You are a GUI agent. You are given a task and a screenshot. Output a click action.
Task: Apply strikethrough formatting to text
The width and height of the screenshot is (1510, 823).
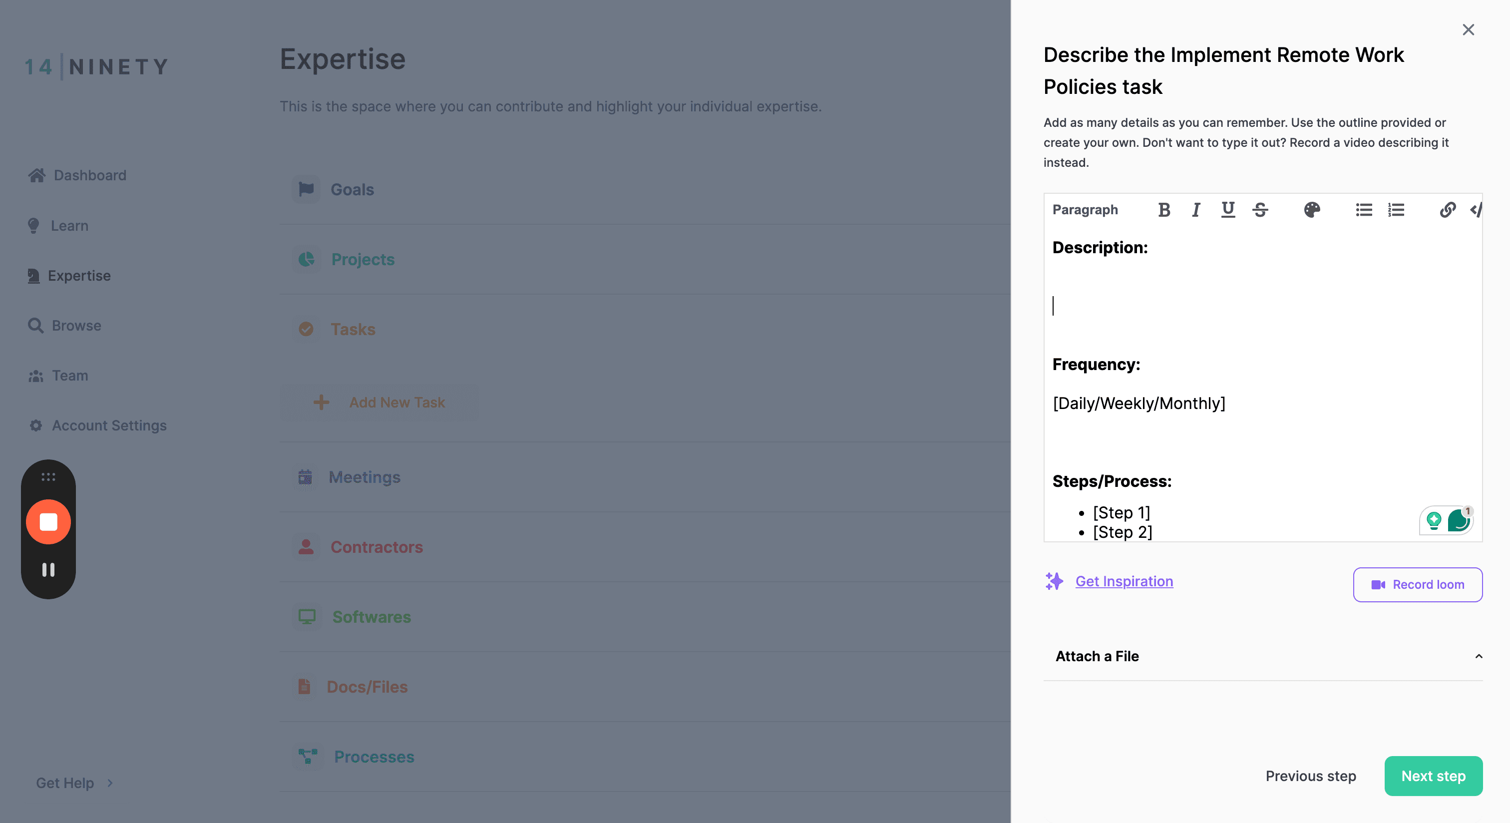tap(1260, 210)
